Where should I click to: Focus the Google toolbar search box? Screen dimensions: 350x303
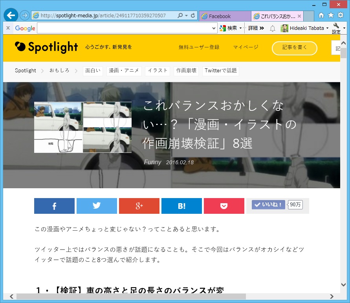coord(124,28)
